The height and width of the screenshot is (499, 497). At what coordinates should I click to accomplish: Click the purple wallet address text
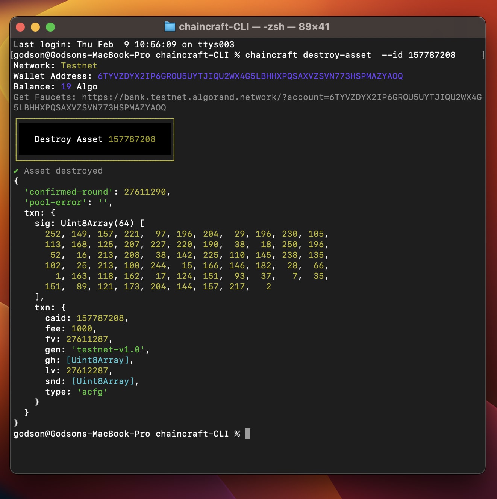tap(250, 76)
